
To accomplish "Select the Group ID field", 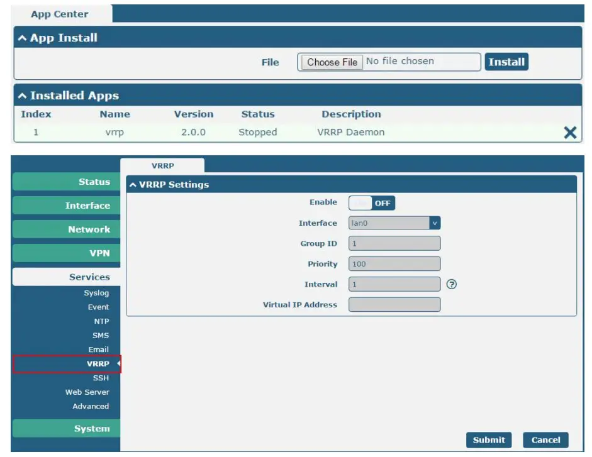I will (394, 243).
